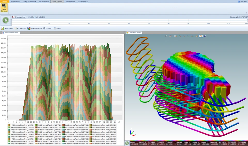
Task: Click the zoom-to-extents icon in canvas toolbar
Action: [x=166, y=36]
